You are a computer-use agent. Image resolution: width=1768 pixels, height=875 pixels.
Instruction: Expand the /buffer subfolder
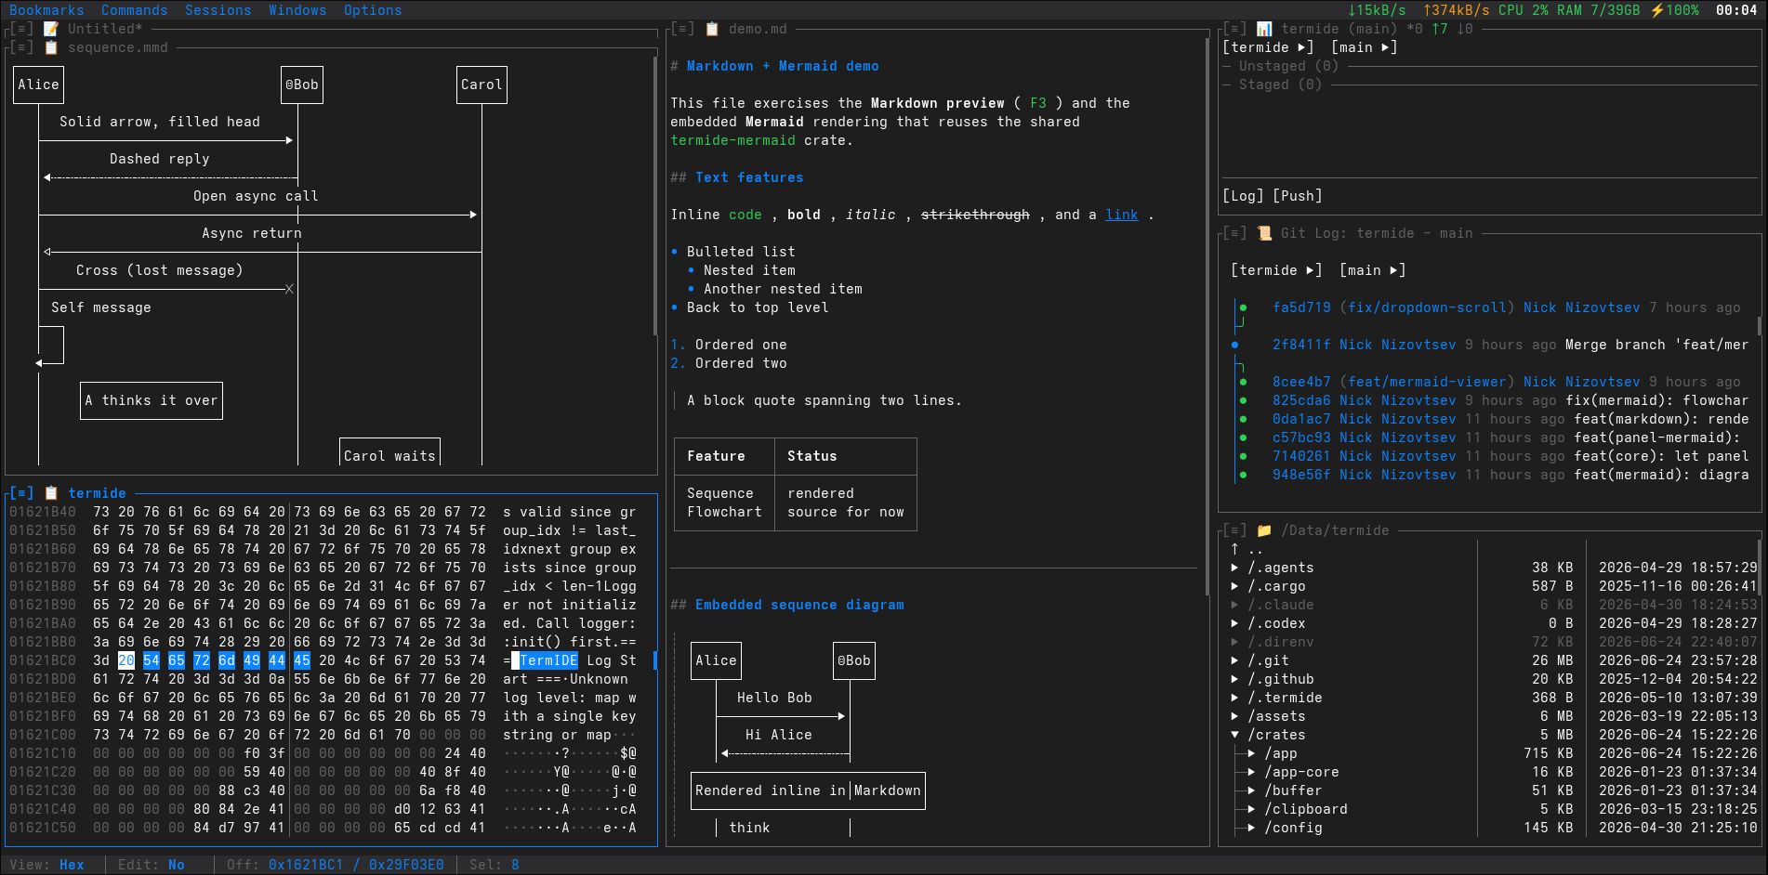coord(1251,790)
